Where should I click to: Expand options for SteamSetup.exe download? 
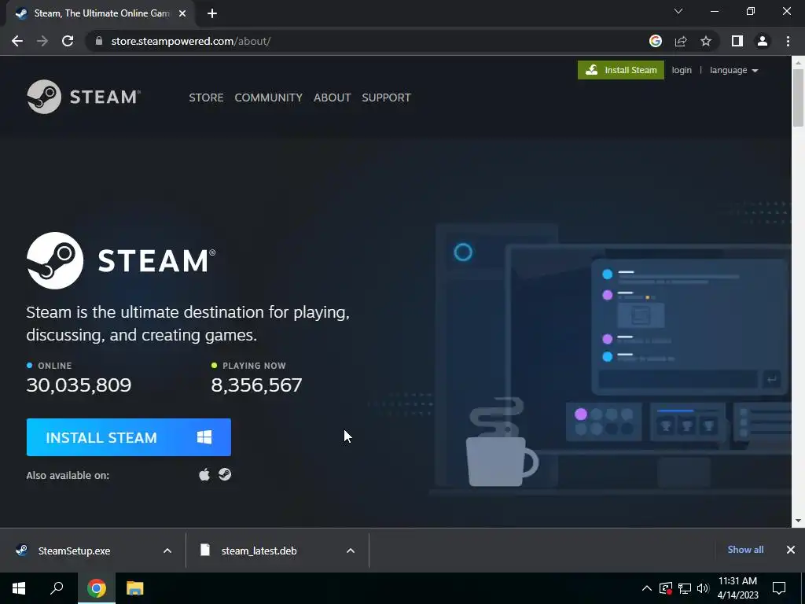[x=167, y=551]
